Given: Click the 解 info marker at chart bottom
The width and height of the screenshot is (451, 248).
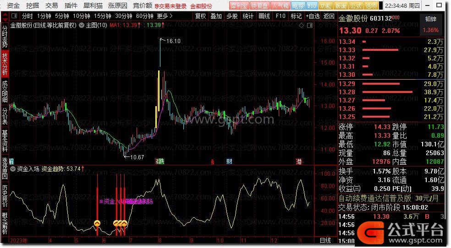Looking at the screenshot, I should [11, 162].
